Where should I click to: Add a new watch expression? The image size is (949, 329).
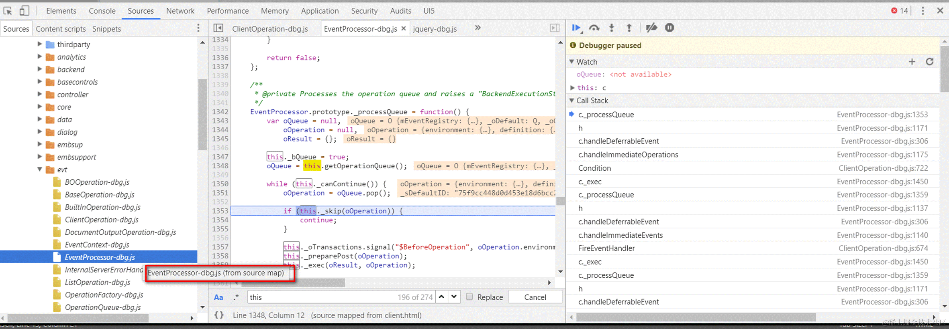[x=912, y=62]
